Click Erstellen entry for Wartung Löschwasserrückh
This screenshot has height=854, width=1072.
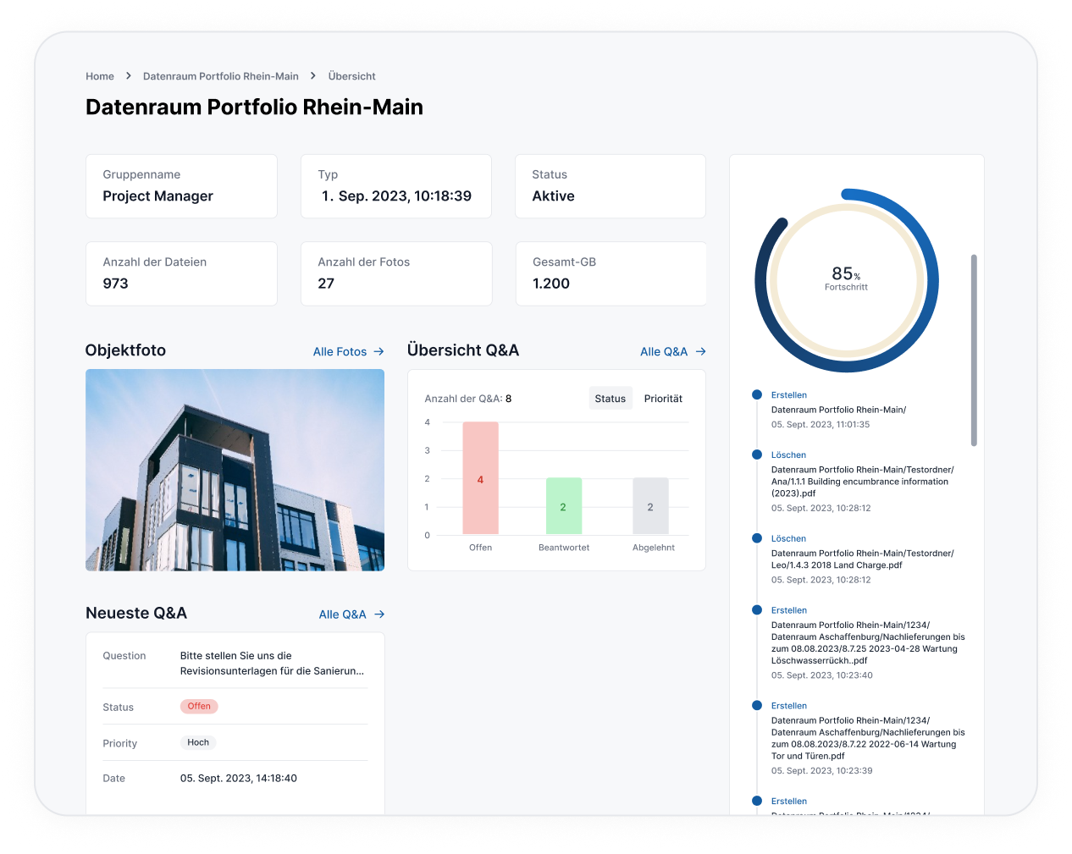click(x=868, y=642)
